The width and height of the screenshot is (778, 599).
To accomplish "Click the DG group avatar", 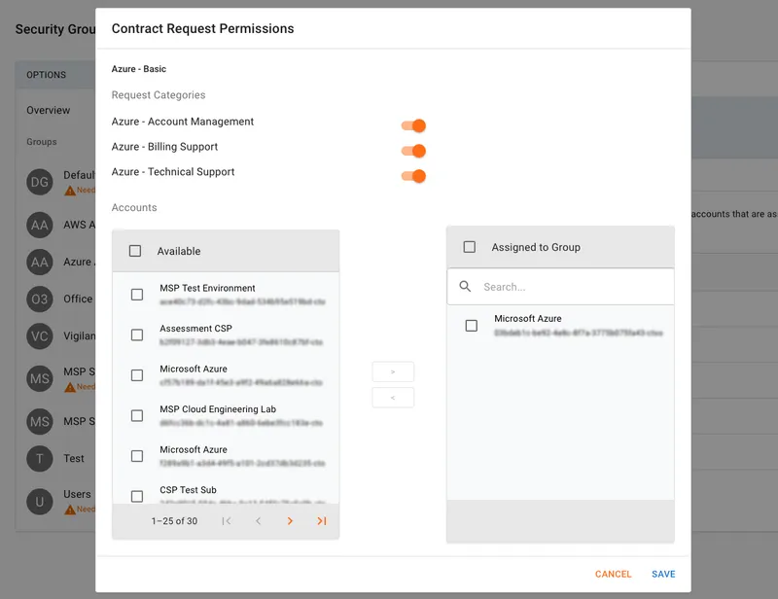I will coord(40,182).
